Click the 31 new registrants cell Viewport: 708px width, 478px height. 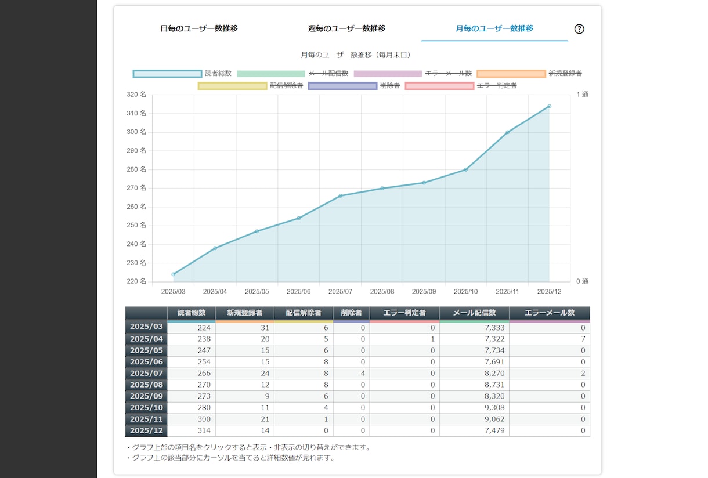pyautogui.click(x=245, y=328)
